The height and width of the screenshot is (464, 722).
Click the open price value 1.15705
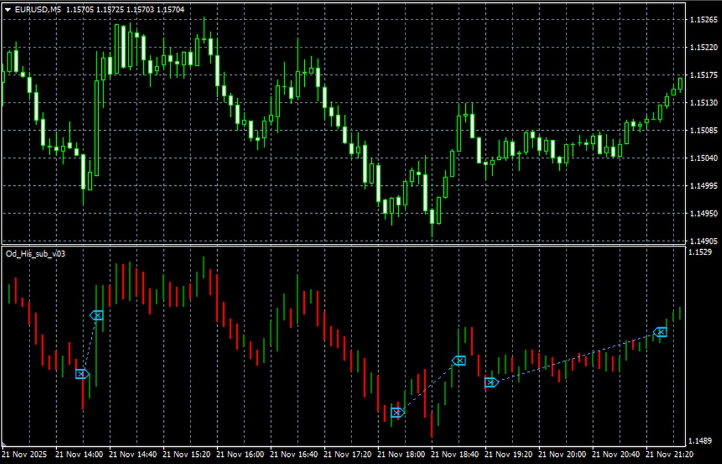click(80, 9)
